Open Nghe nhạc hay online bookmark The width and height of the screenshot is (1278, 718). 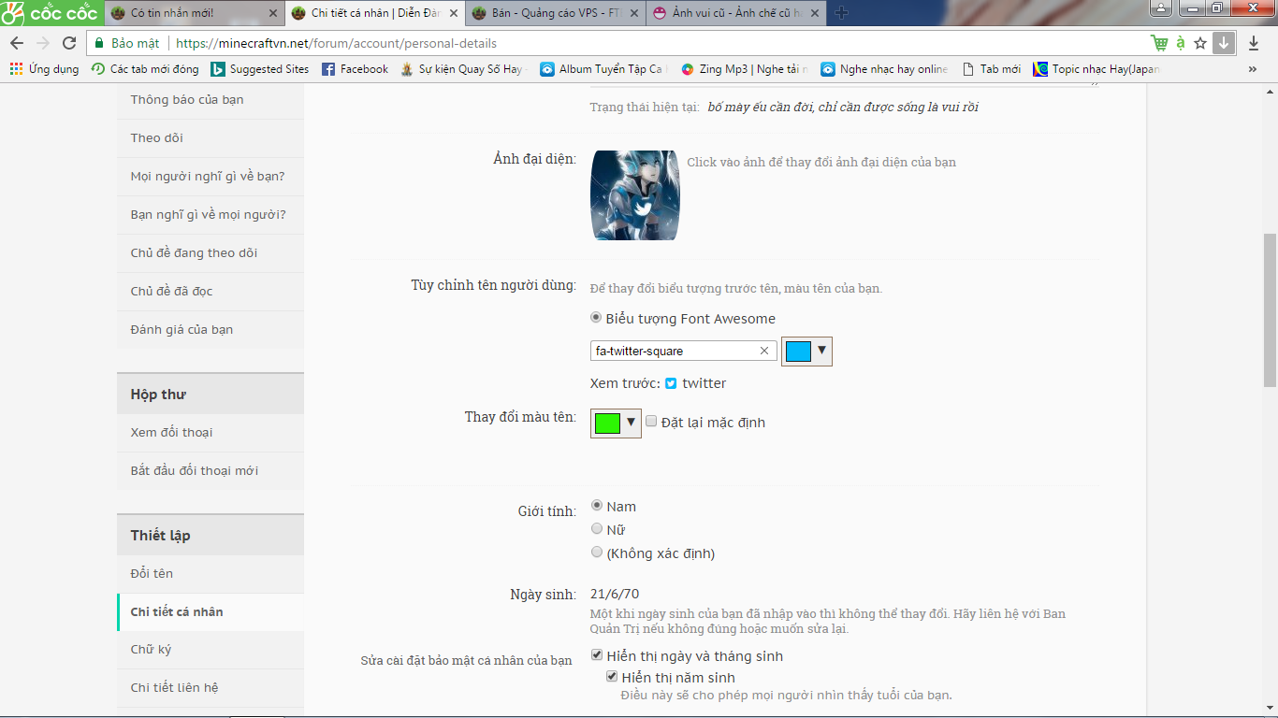click(885, 69)
